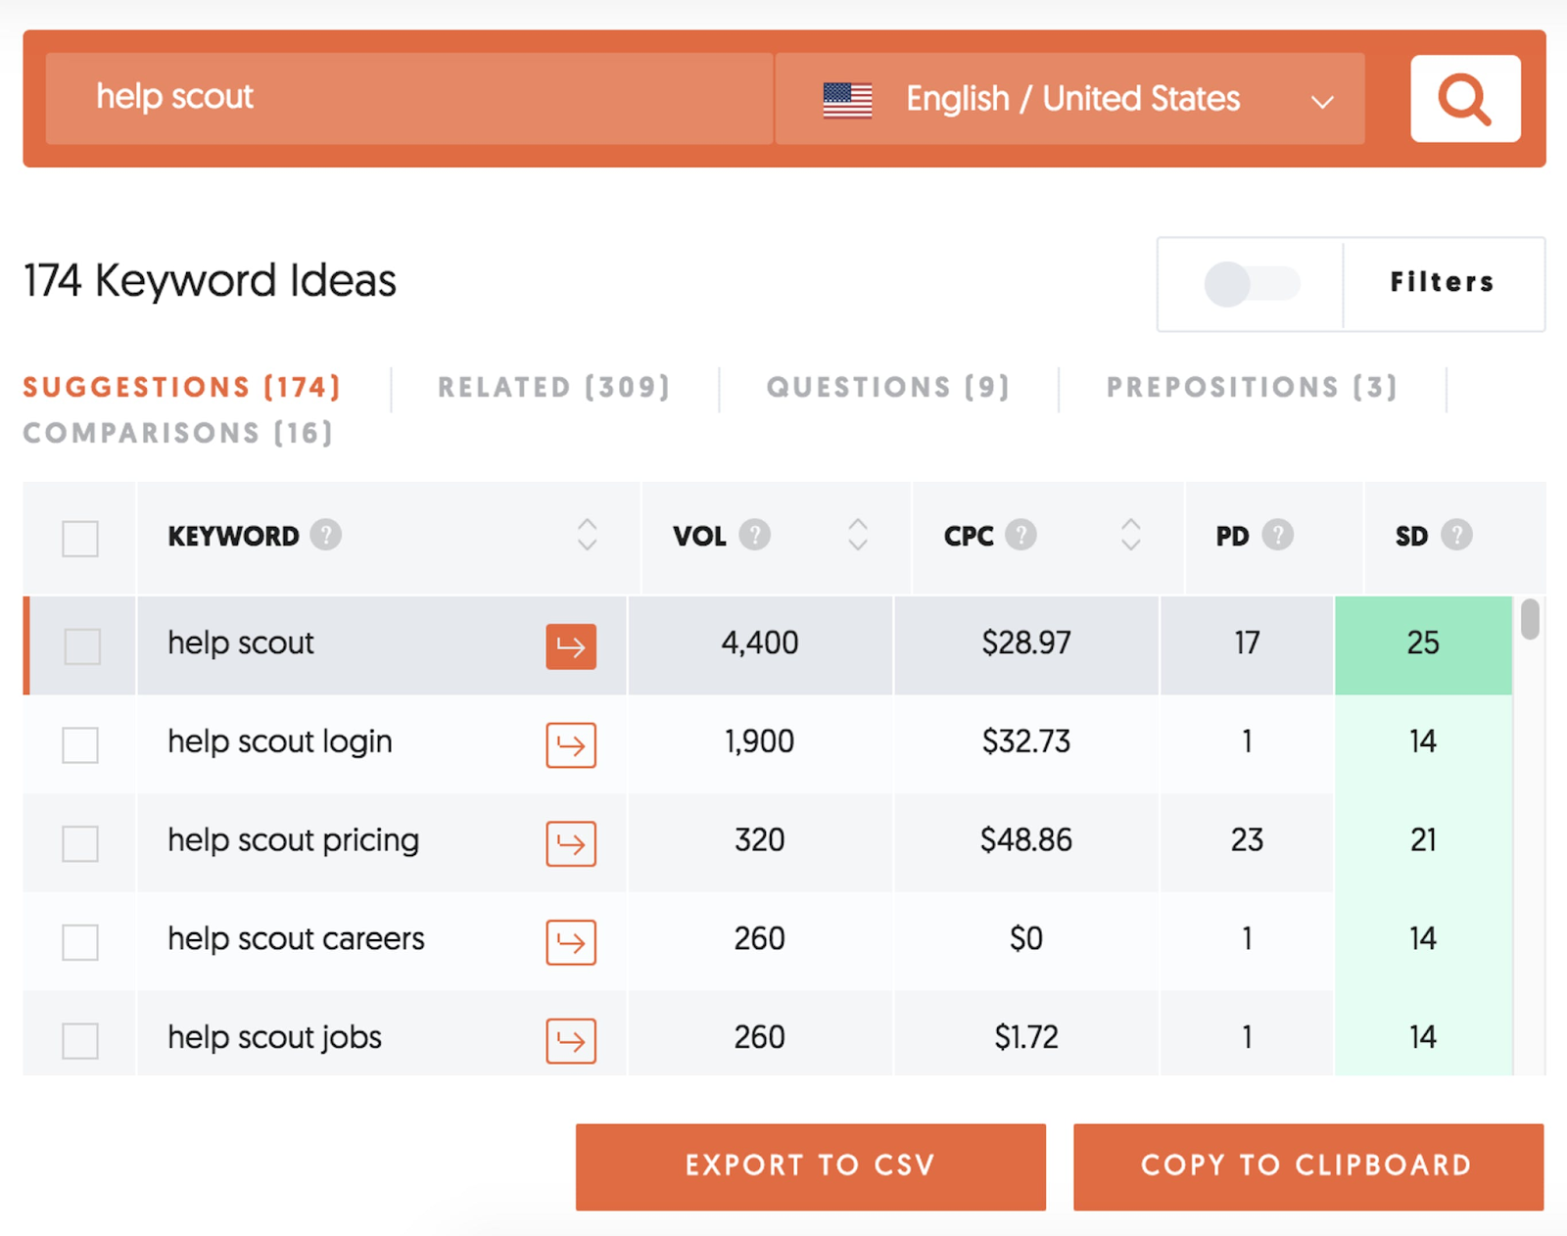Click the help icon next to CPC header
This screenshot has height=1236, width=1567.
pyautogui.click(x=1021, y=535)
